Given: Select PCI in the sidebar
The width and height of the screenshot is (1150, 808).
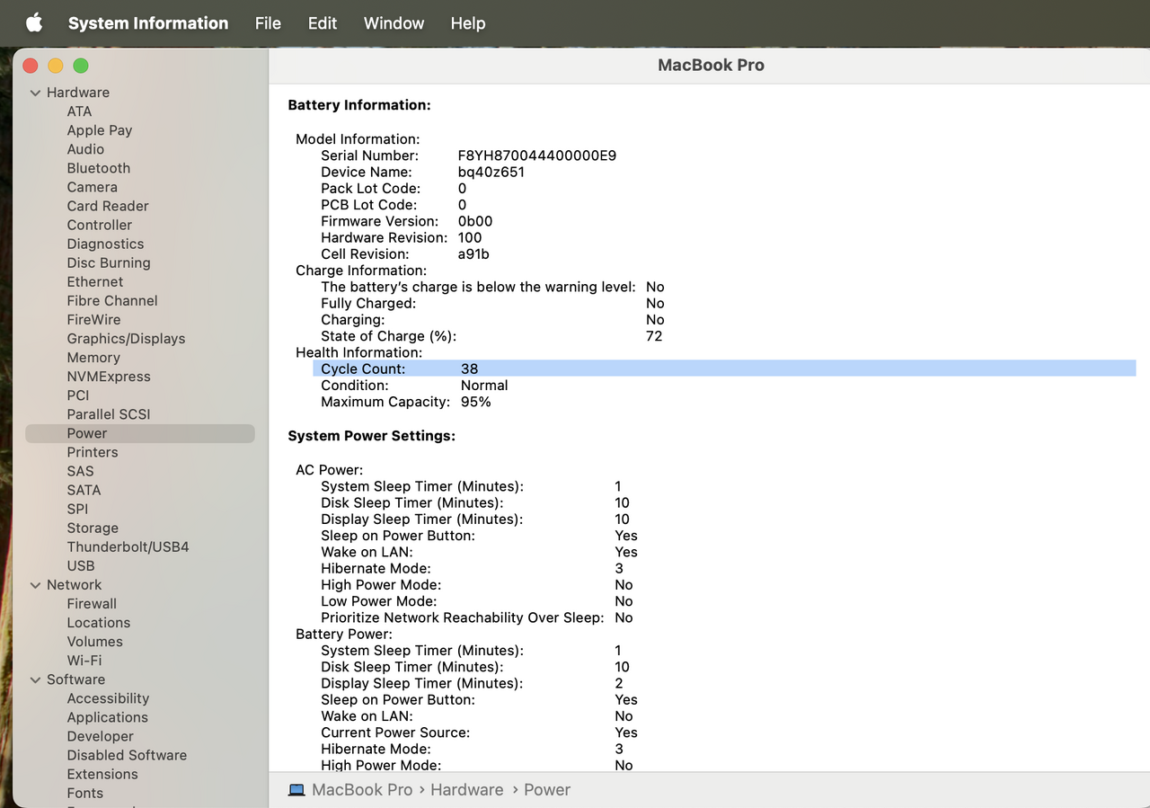Looking at the screenshot, I should pos(78,395).
